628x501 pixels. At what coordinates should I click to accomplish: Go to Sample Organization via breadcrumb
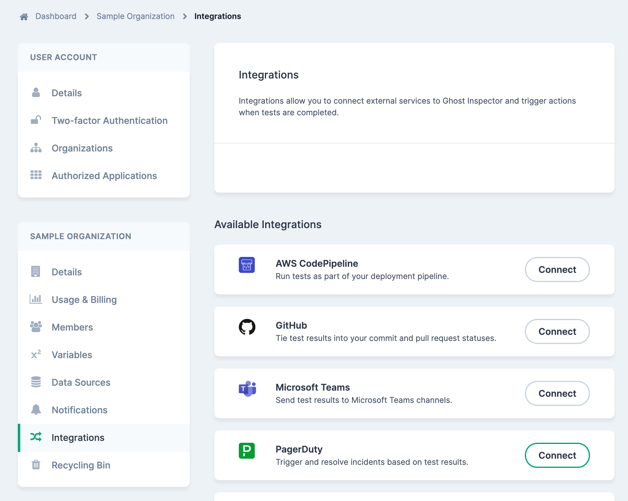pyautogui.click(x=135, y=16)
